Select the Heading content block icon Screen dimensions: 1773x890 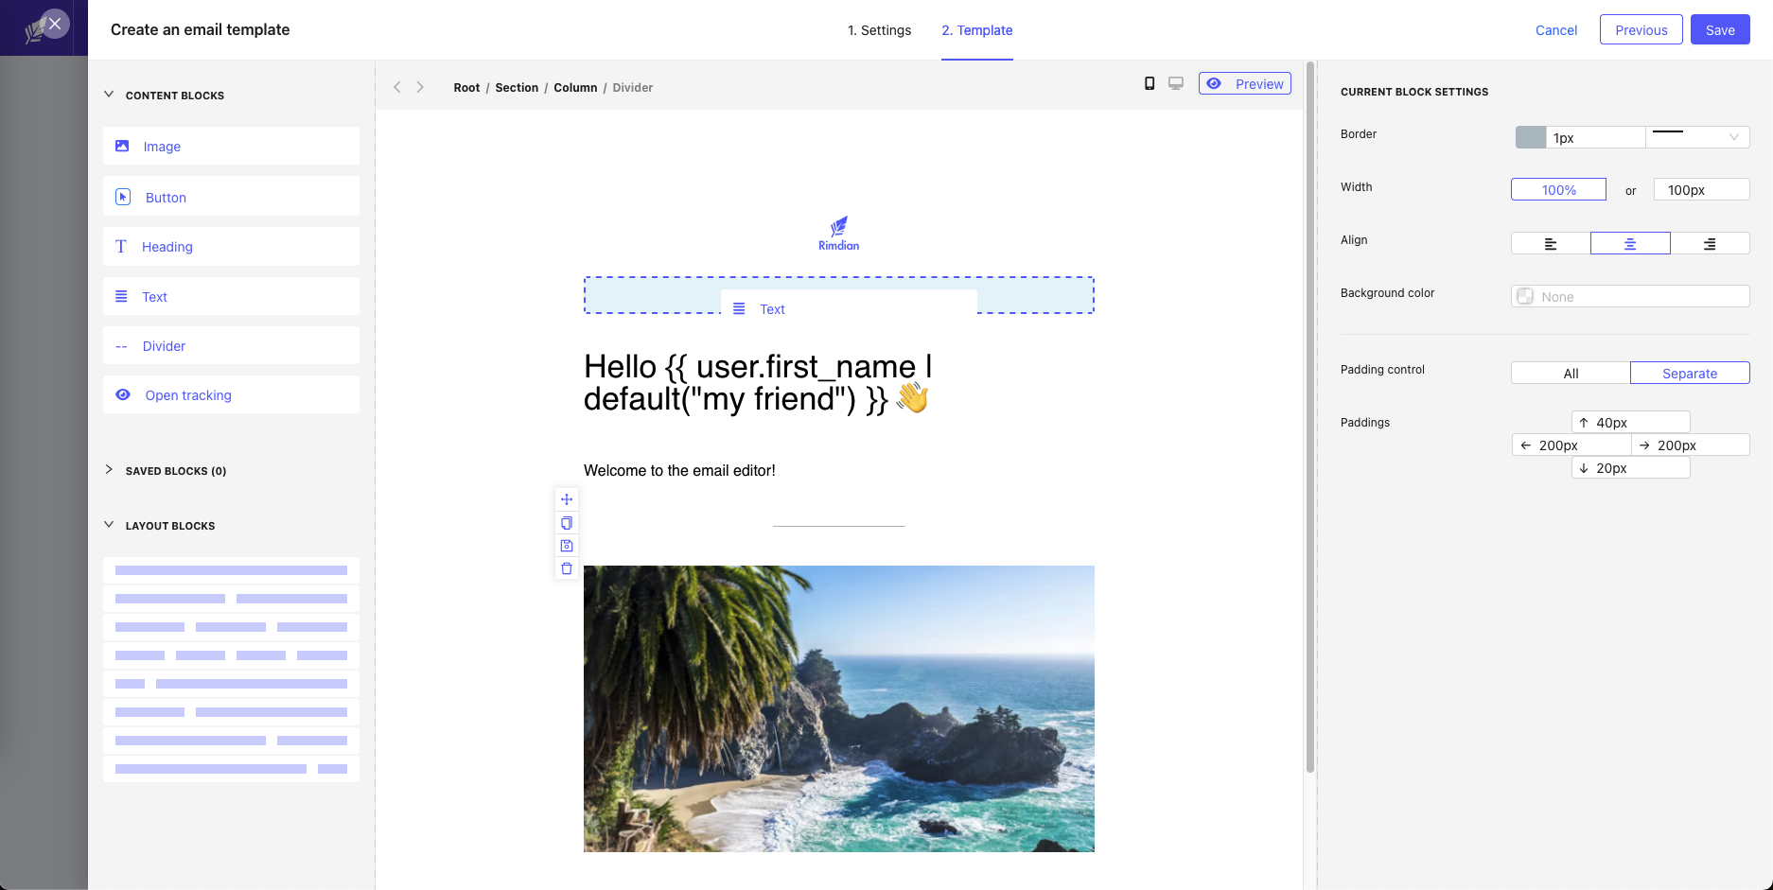(122, 246)
